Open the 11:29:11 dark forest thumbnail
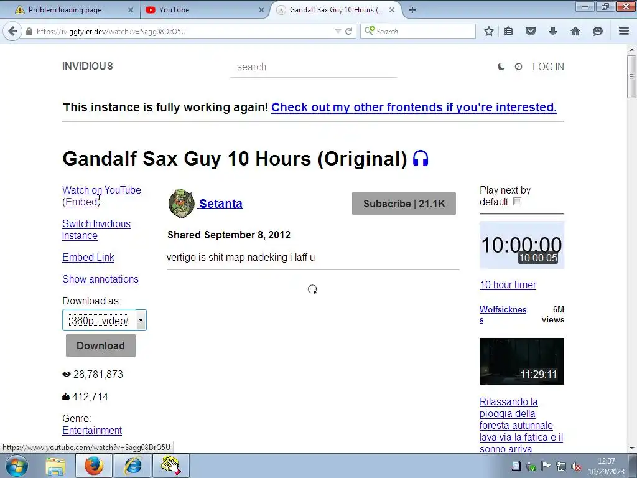This screenshot has height=478, width=637. click(x=522, y=362)
